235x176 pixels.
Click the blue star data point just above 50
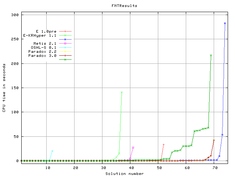(222, 135)
